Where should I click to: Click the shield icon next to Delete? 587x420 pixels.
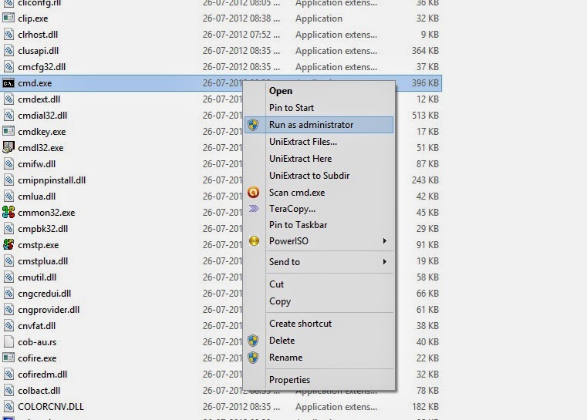point(254,341)
